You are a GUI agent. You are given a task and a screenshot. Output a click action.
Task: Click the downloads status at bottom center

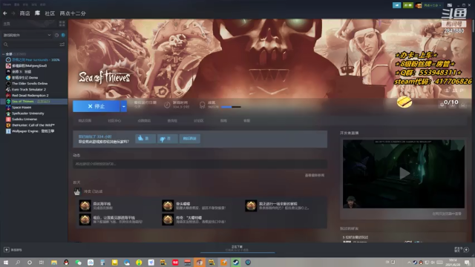[237, 248]
